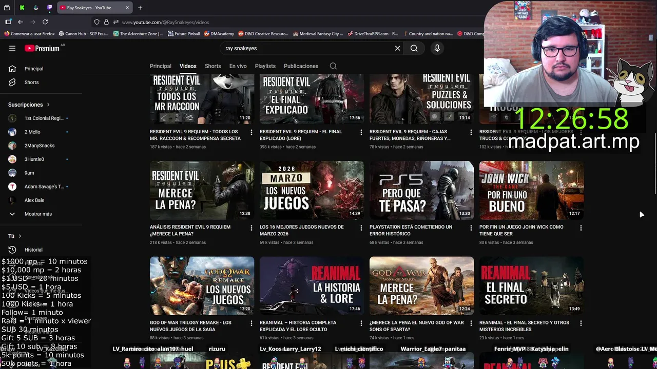The image size is (657, 369).
Task: Open options for God of War Trilogy video
Action: click(251, 323)
